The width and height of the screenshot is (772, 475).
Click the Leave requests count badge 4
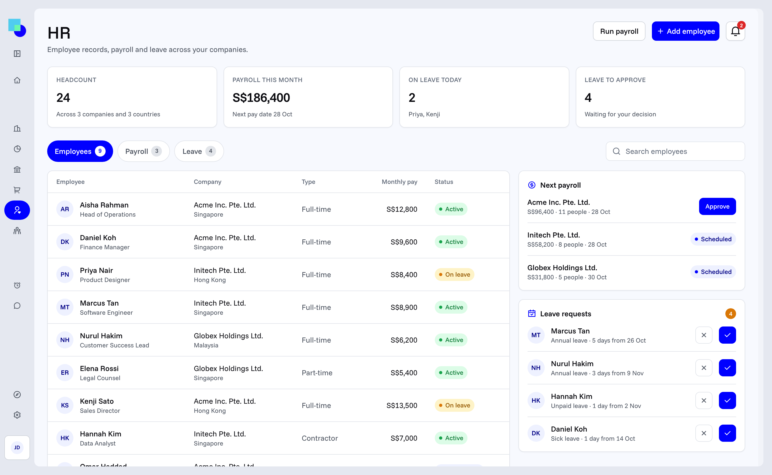point(730,314)
